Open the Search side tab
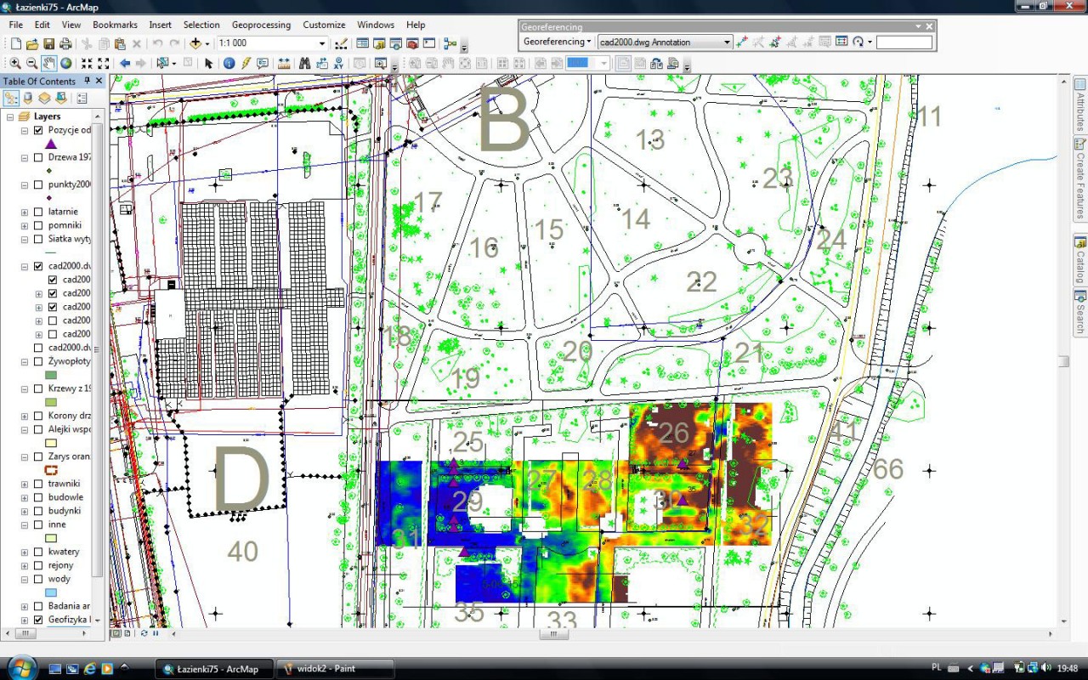 [x=1080, y=312]
